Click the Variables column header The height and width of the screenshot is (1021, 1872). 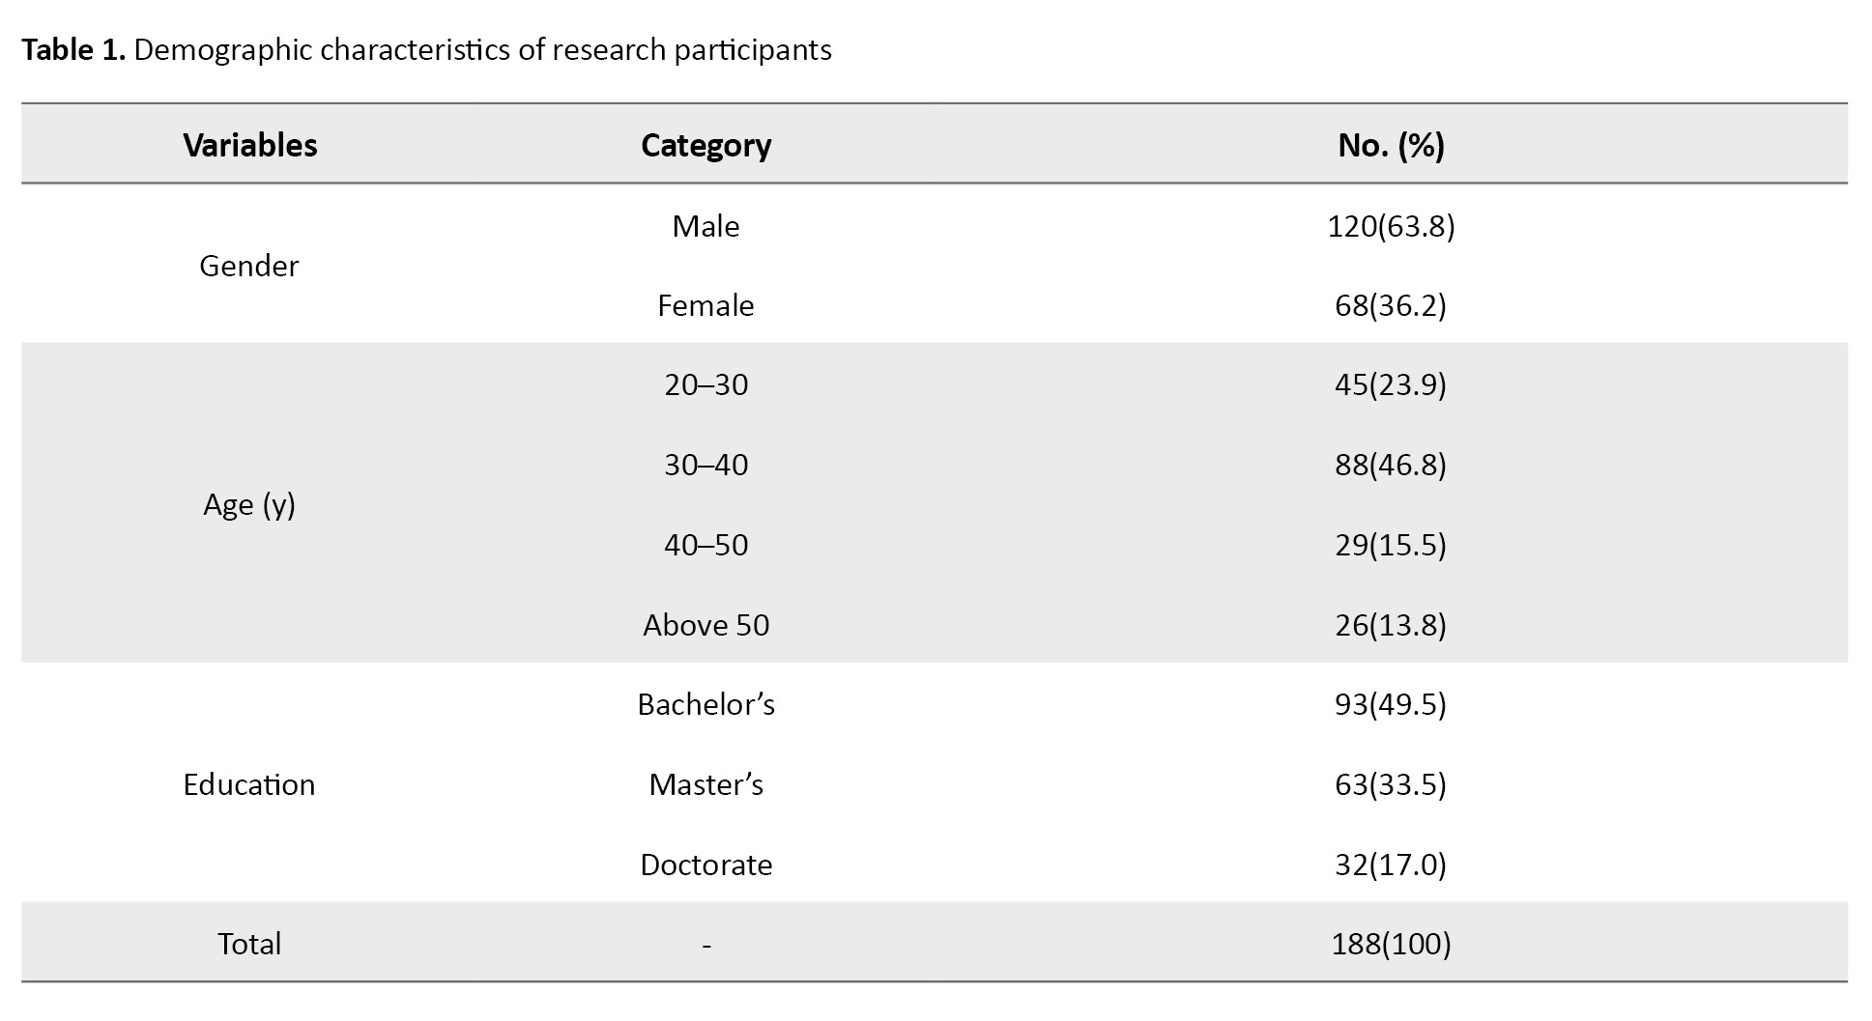click(250, 145)
